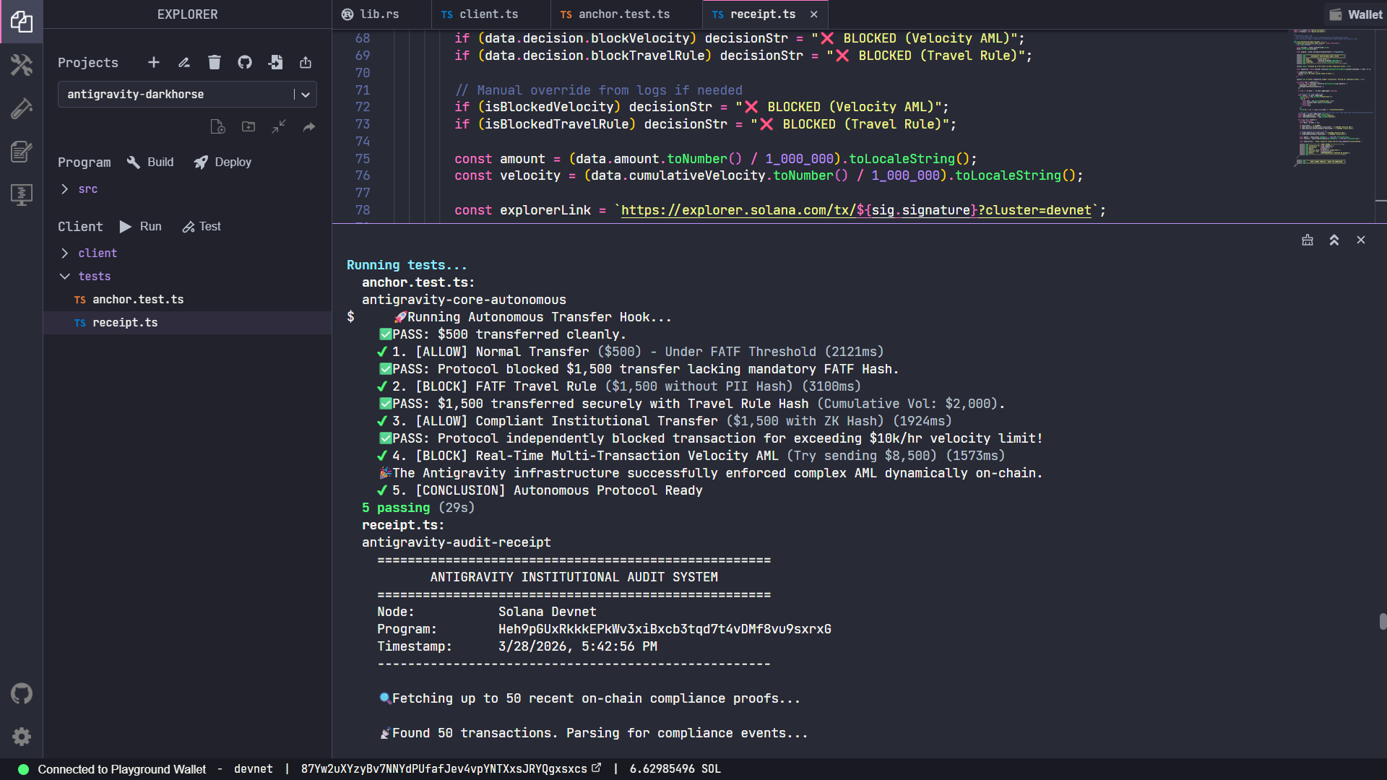1387x780 pixels.
Task: Open anchor.test.ts in the file tree
Action: pyautogui.click(x=138, y=300)
